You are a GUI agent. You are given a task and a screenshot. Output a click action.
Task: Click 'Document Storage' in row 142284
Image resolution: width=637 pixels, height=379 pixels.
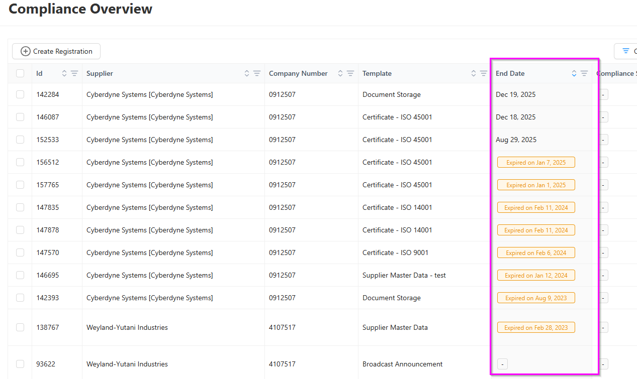click(392, 94)
